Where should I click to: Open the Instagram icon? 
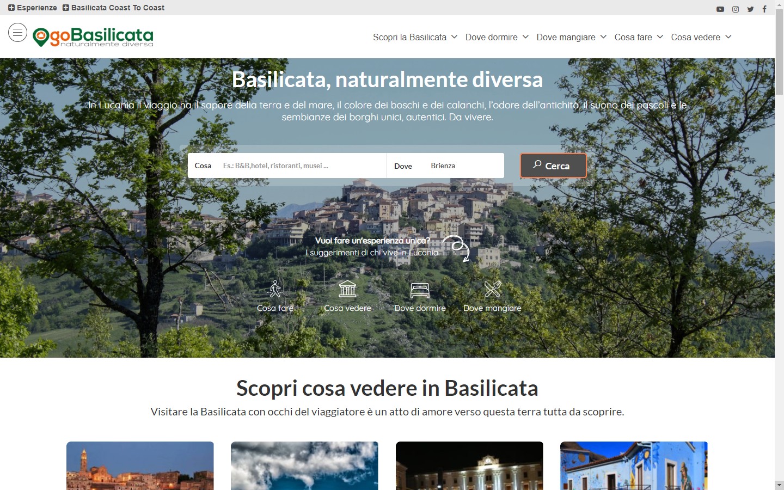[x=735, y=9]
